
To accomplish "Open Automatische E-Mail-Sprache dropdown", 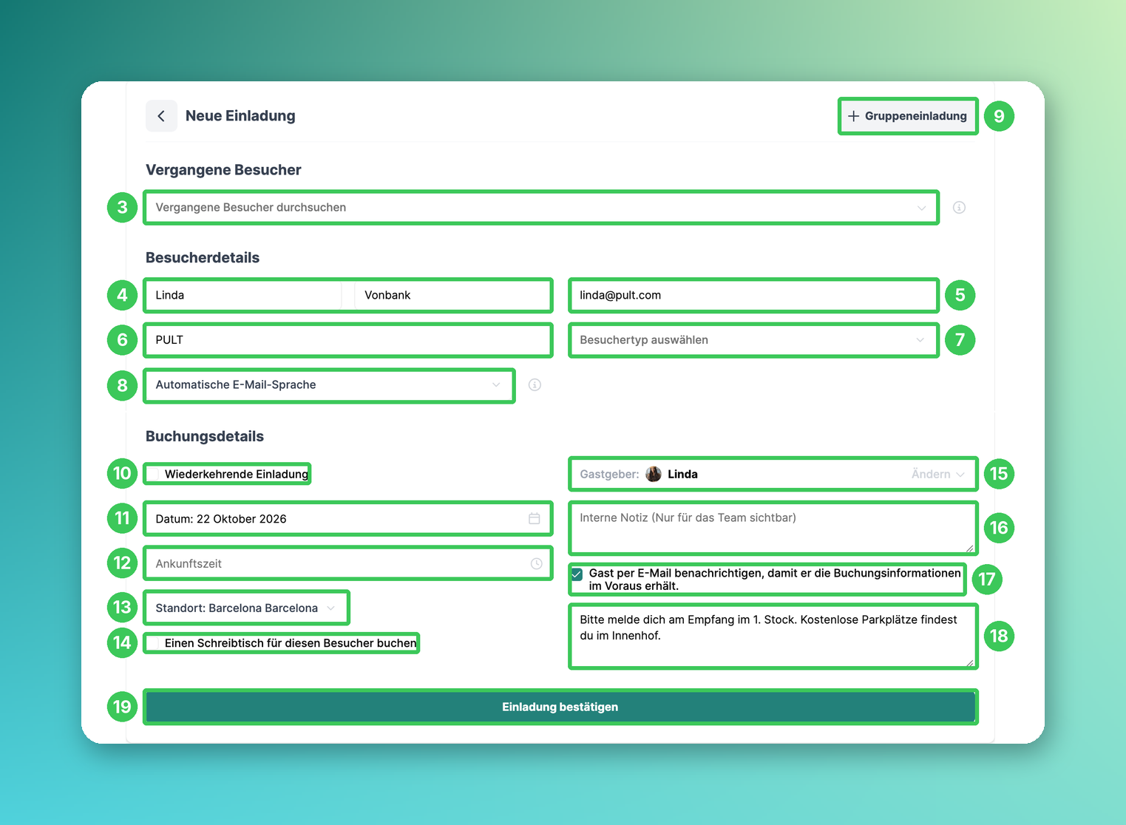I will [329, 385].
